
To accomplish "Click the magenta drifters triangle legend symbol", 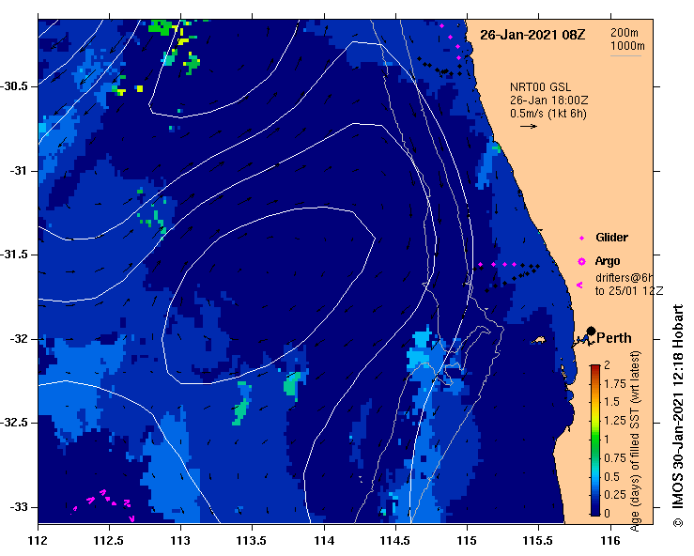I will [579, 286].
